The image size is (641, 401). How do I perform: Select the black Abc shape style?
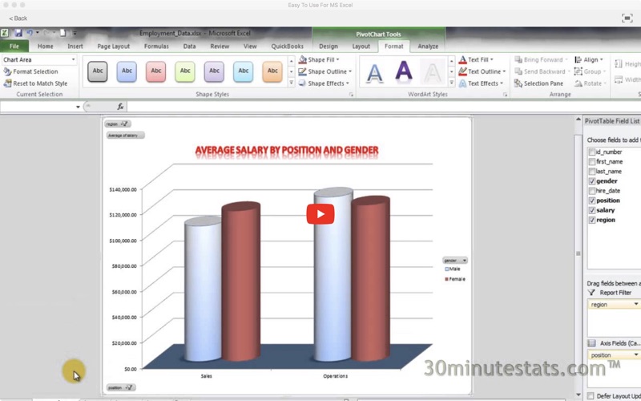point(98,71)
